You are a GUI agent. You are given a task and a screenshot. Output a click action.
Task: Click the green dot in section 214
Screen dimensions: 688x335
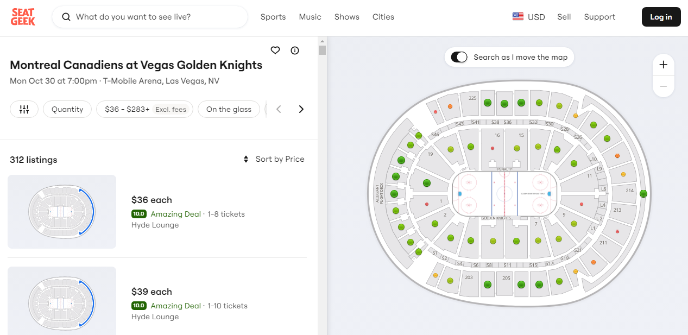click(643, 193)
